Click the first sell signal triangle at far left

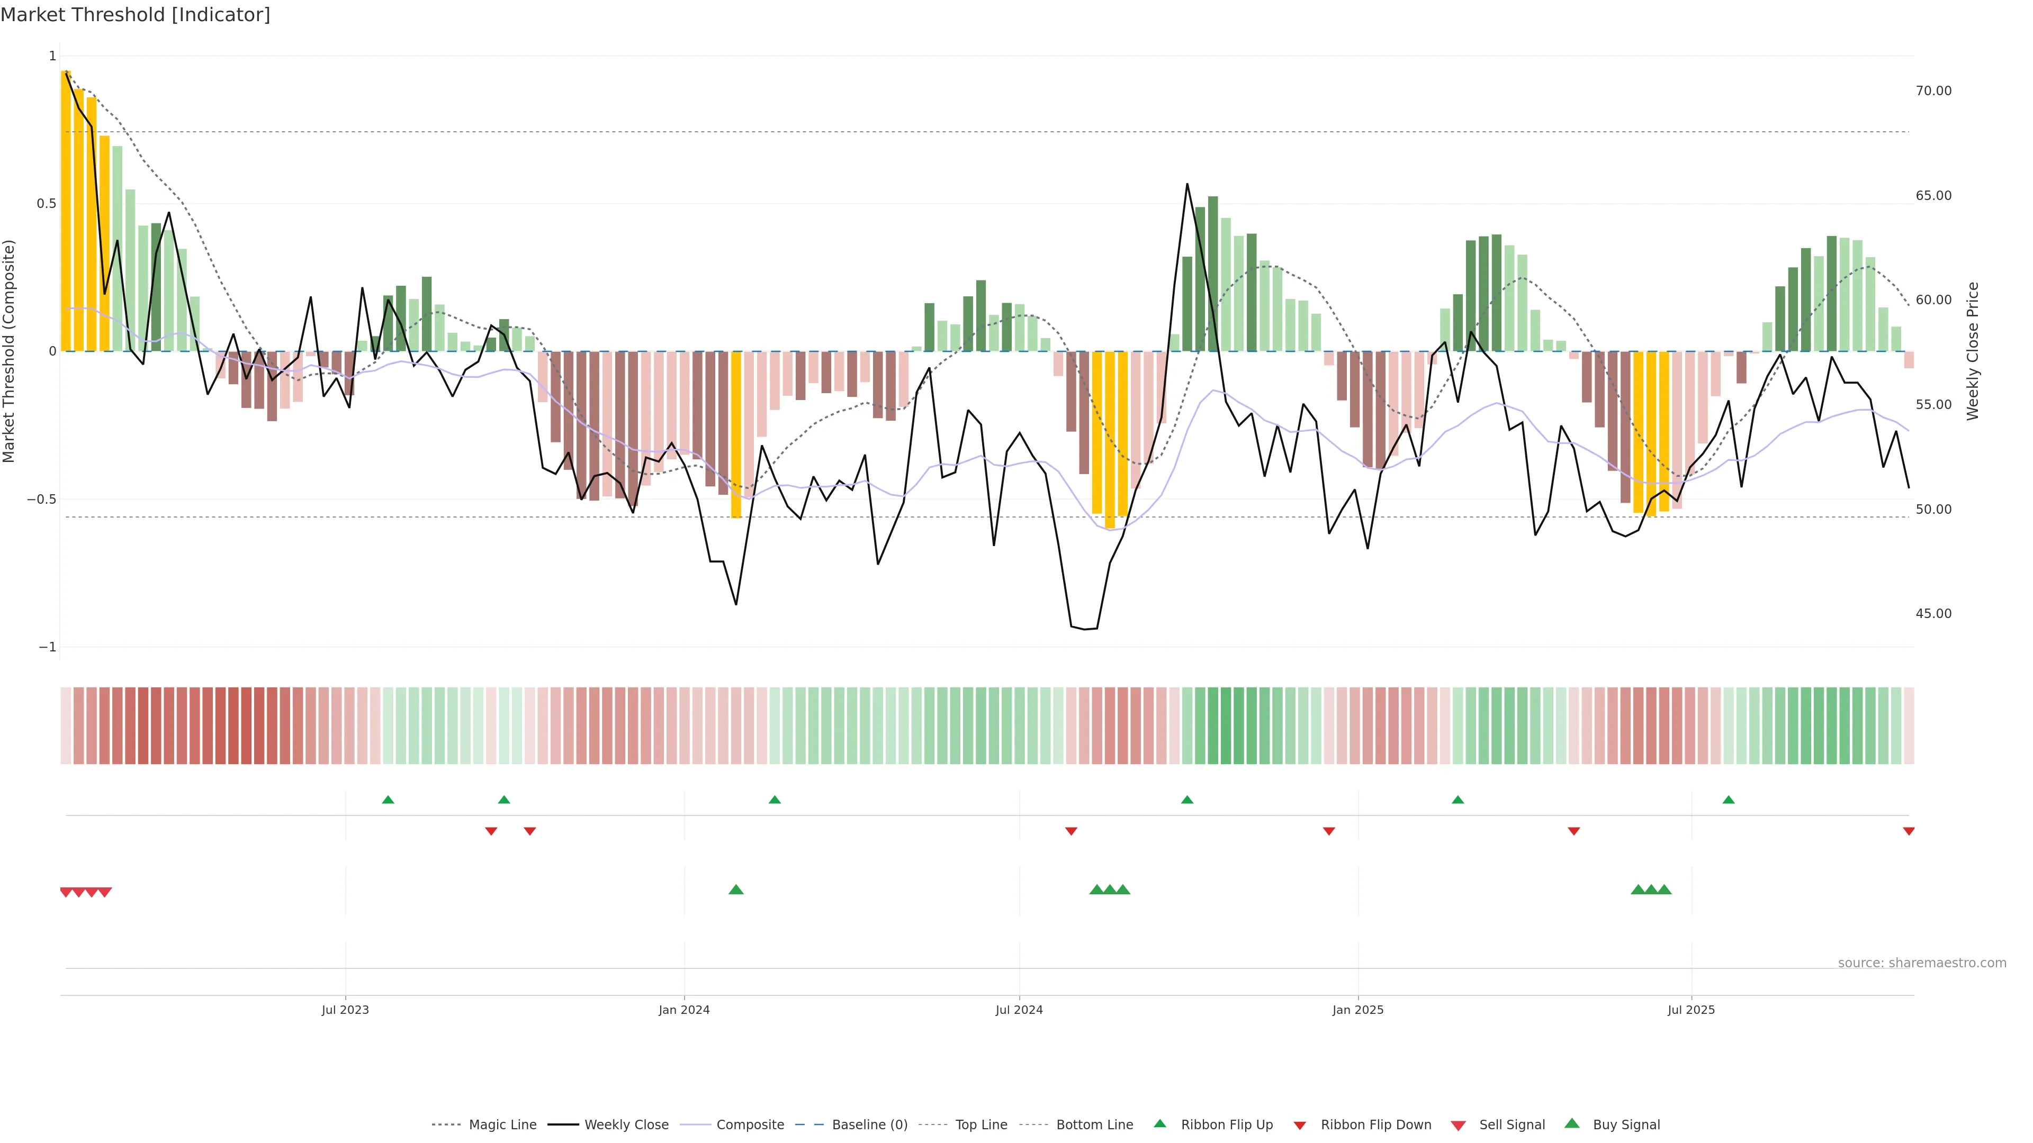(66, 892)
